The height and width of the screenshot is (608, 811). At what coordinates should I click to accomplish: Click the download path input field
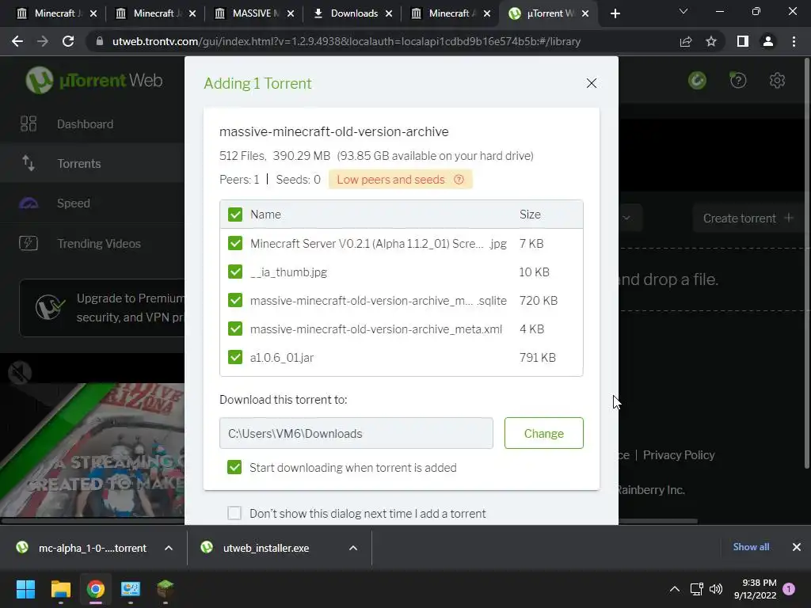tap(356, 433)
